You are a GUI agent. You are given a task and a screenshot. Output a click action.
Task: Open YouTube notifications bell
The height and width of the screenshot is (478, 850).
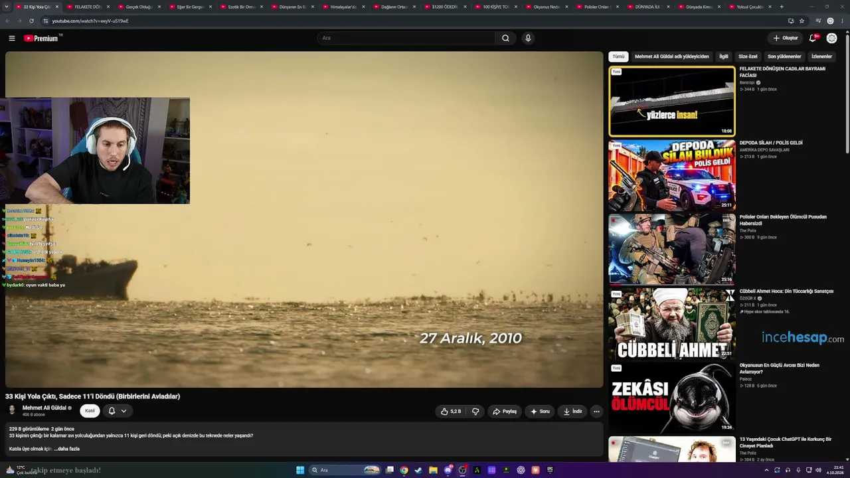(x=813, y=38)
